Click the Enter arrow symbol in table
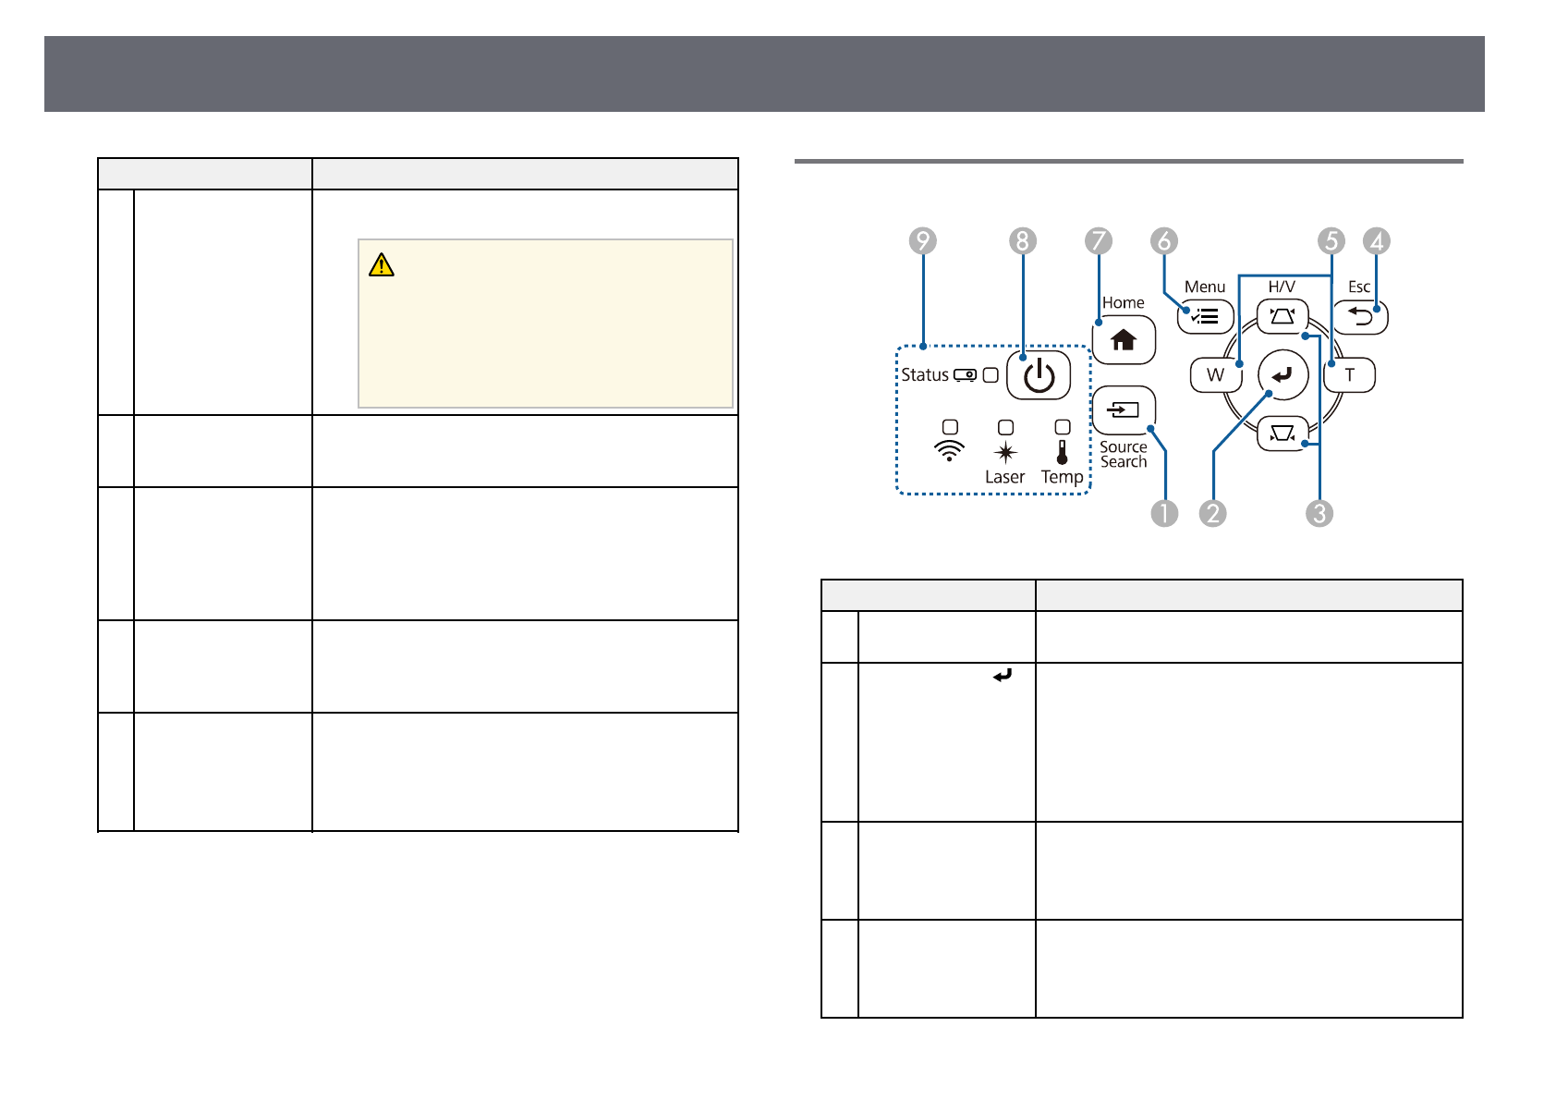1556x1100 pixels. [x=1003, y=677]
